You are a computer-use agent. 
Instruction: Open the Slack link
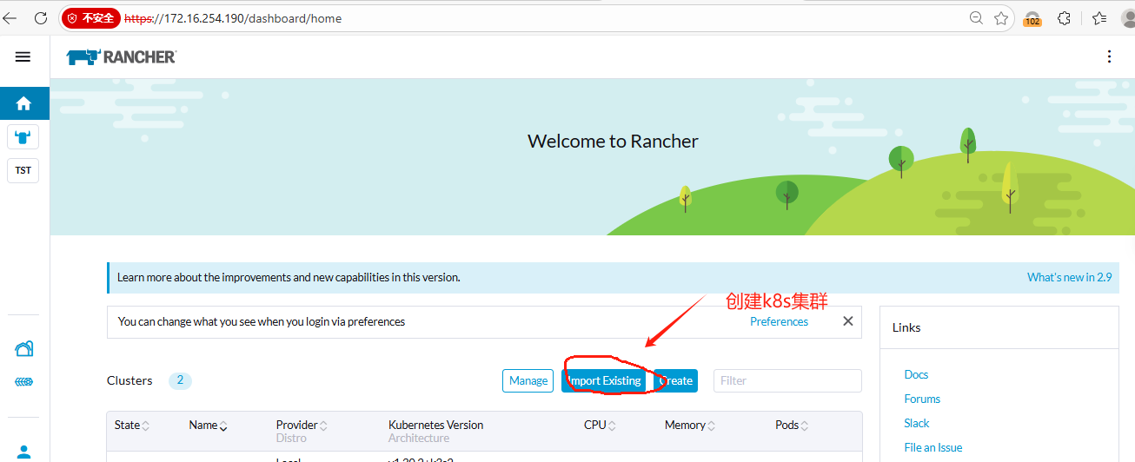917,423
